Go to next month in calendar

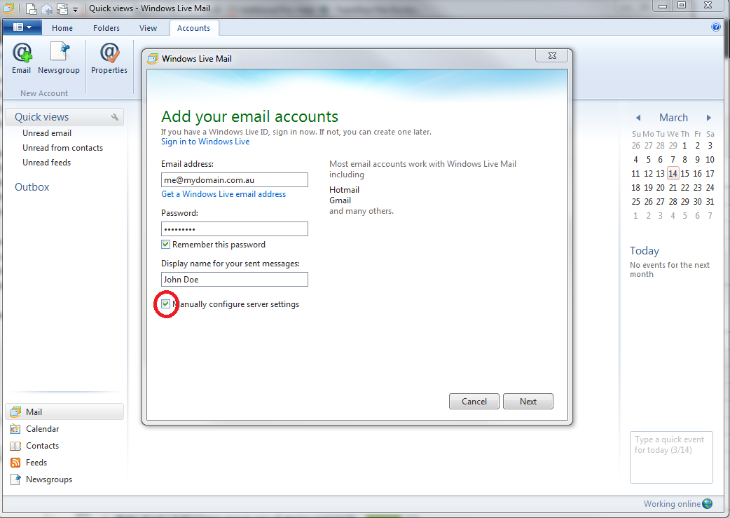click(x=708, y=118)
